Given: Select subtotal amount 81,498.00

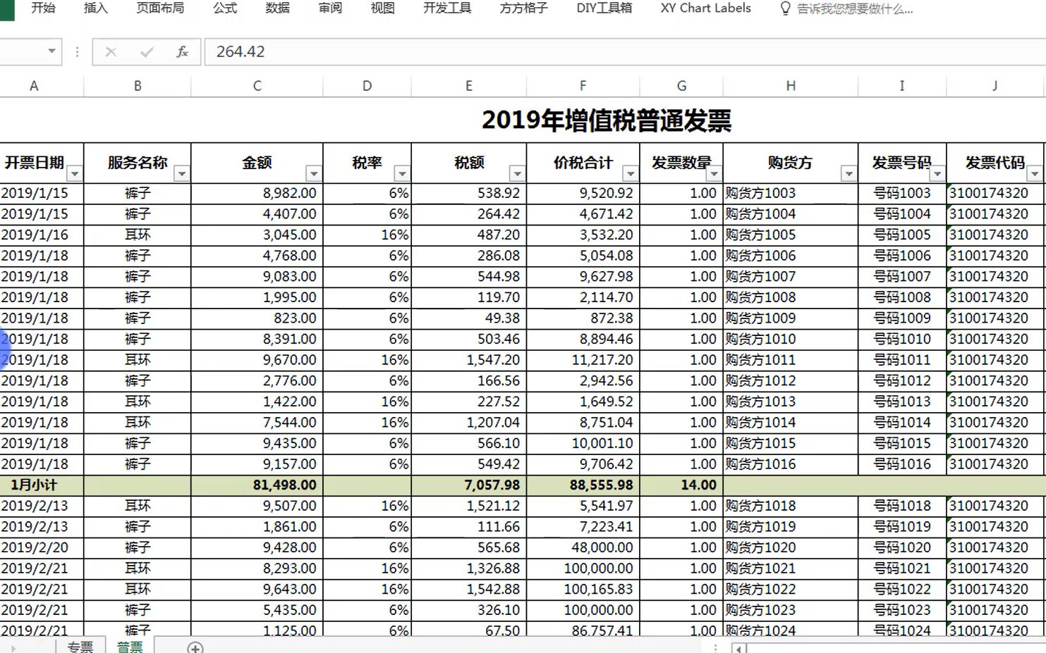Looking at the screenshot, I should click(257, 485).
